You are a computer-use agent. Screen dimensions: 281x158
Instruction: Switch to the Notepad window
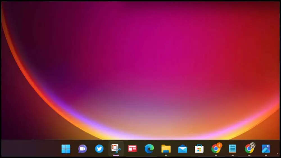(232, 149)
